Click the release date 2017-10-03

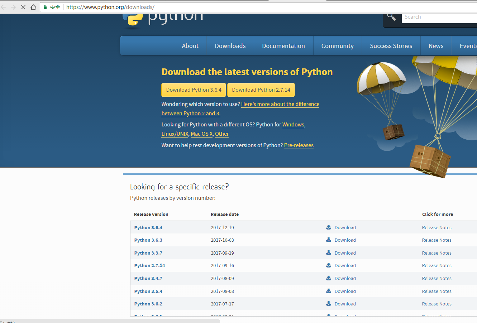pos(222,240)
